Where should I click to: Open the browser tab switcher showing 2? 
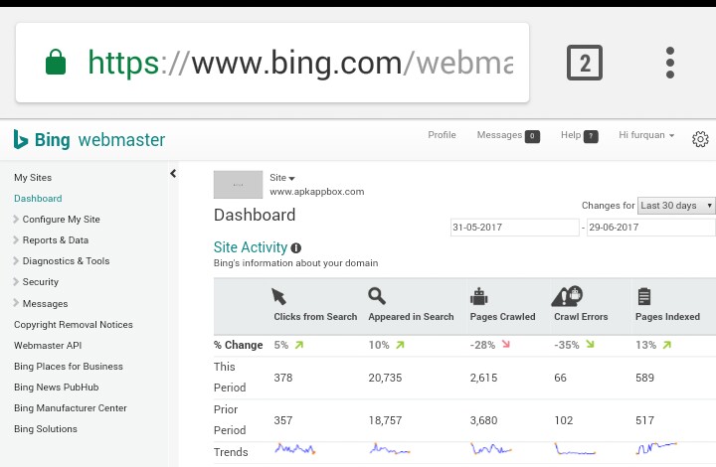coord(585,63)
